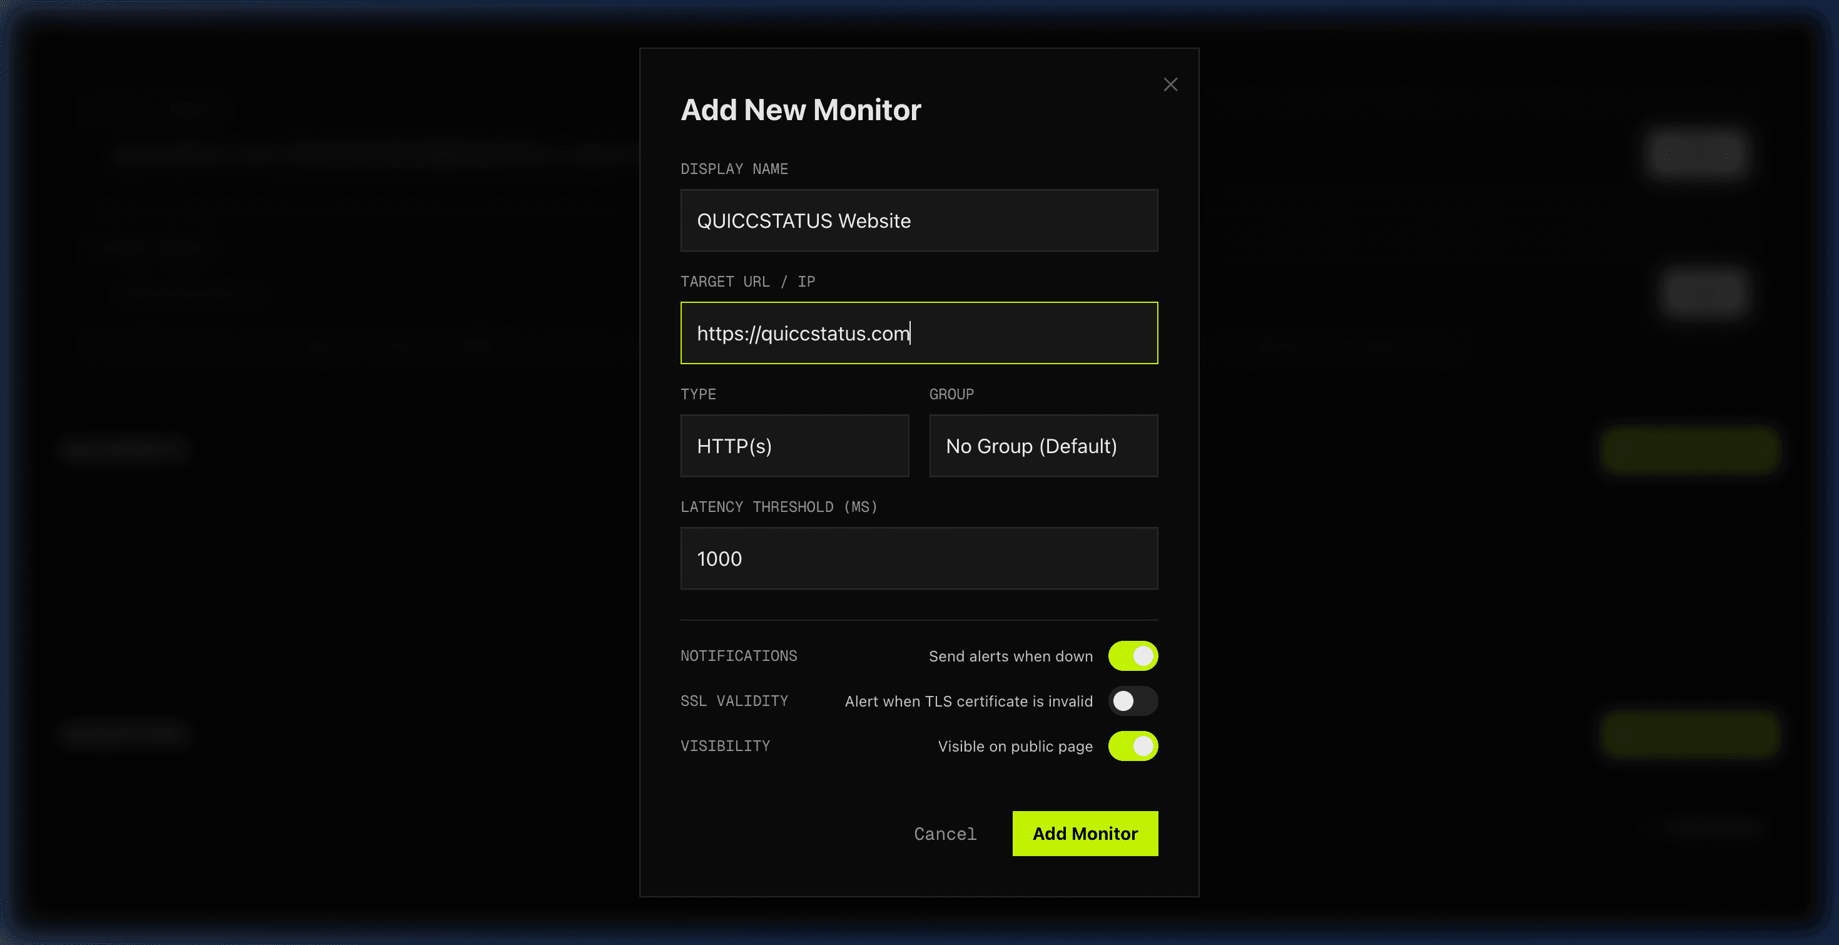Click the TARGET URL / IP label
This screenshot has height=945, width=1839.
click(747, 282)
